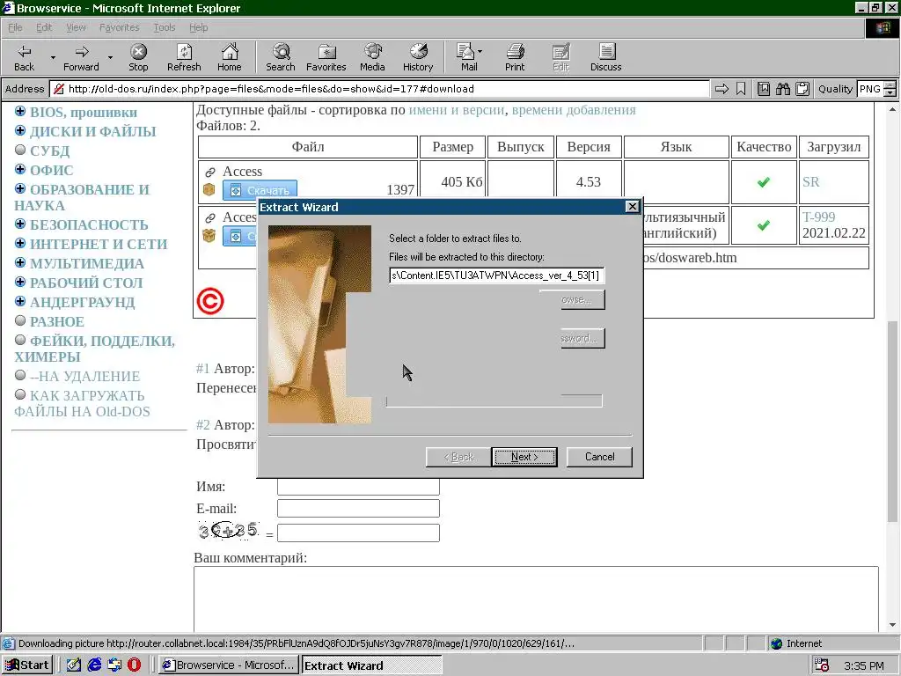This screenshot has width=901, height=676.
Task: Stop the page loading
Action: point(138,57)
